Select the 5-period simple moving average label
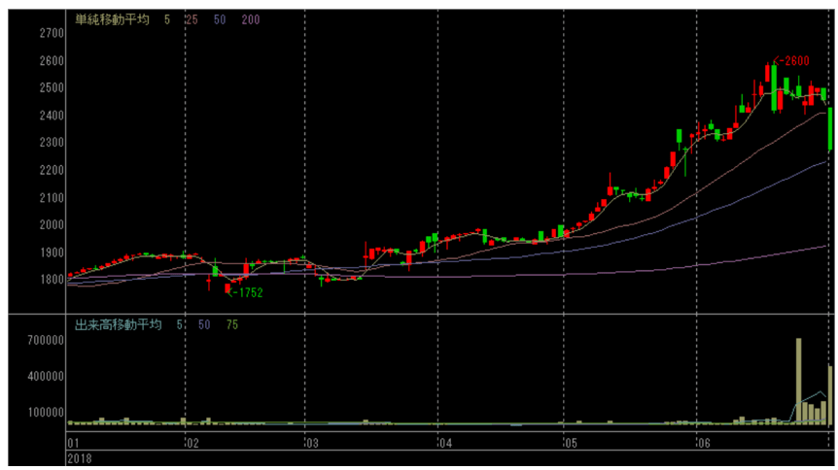 click(167, 18)
